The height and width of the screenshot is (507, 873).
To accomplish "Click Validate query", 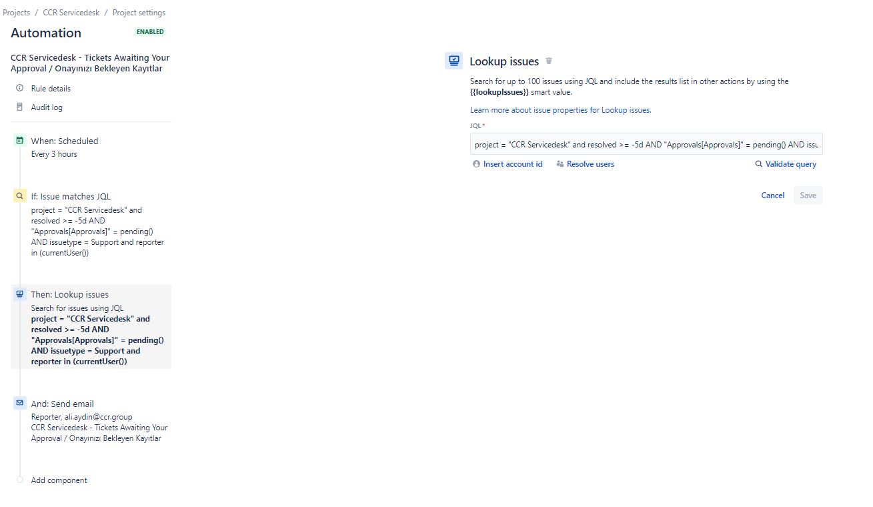I will tap(791, 164).
